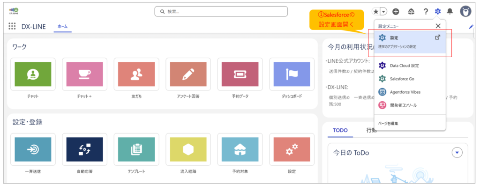Viewport: 480px width, 186px height.
Task: Switch to the ホーム tab
Action: tap(62, 27)
